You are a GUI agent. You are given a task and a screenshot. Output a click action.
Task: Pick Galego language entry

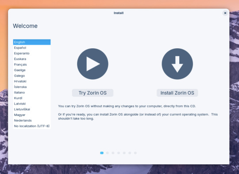pyautogui.click(x=32, y=76)
